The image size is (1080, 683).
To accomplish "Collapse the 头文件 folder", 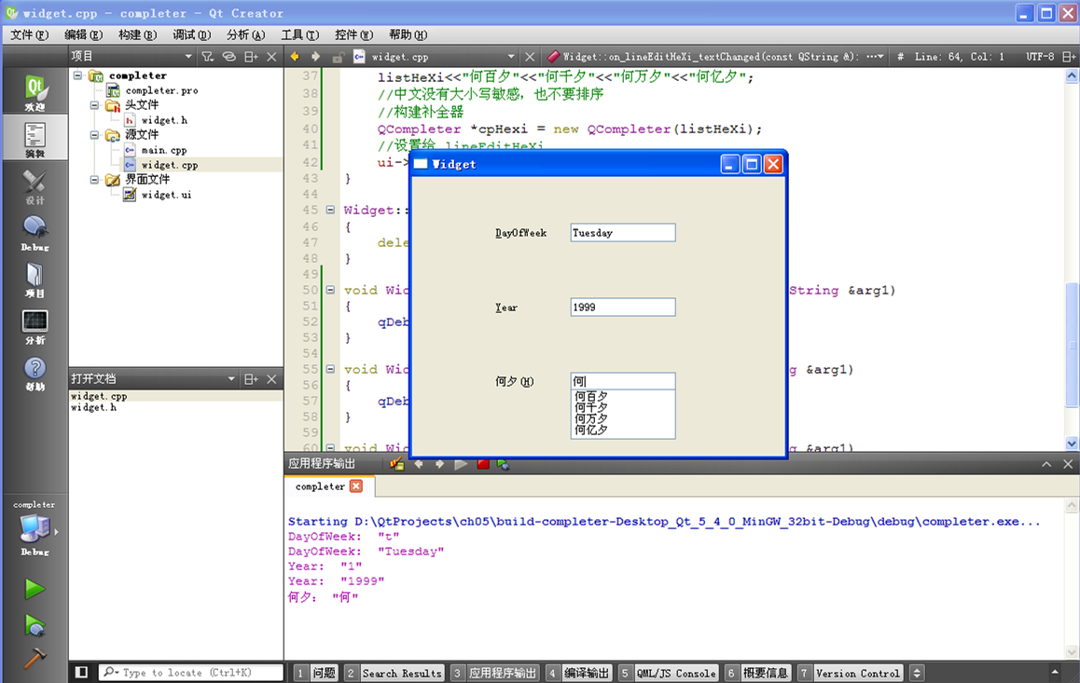I will [94, 104].
